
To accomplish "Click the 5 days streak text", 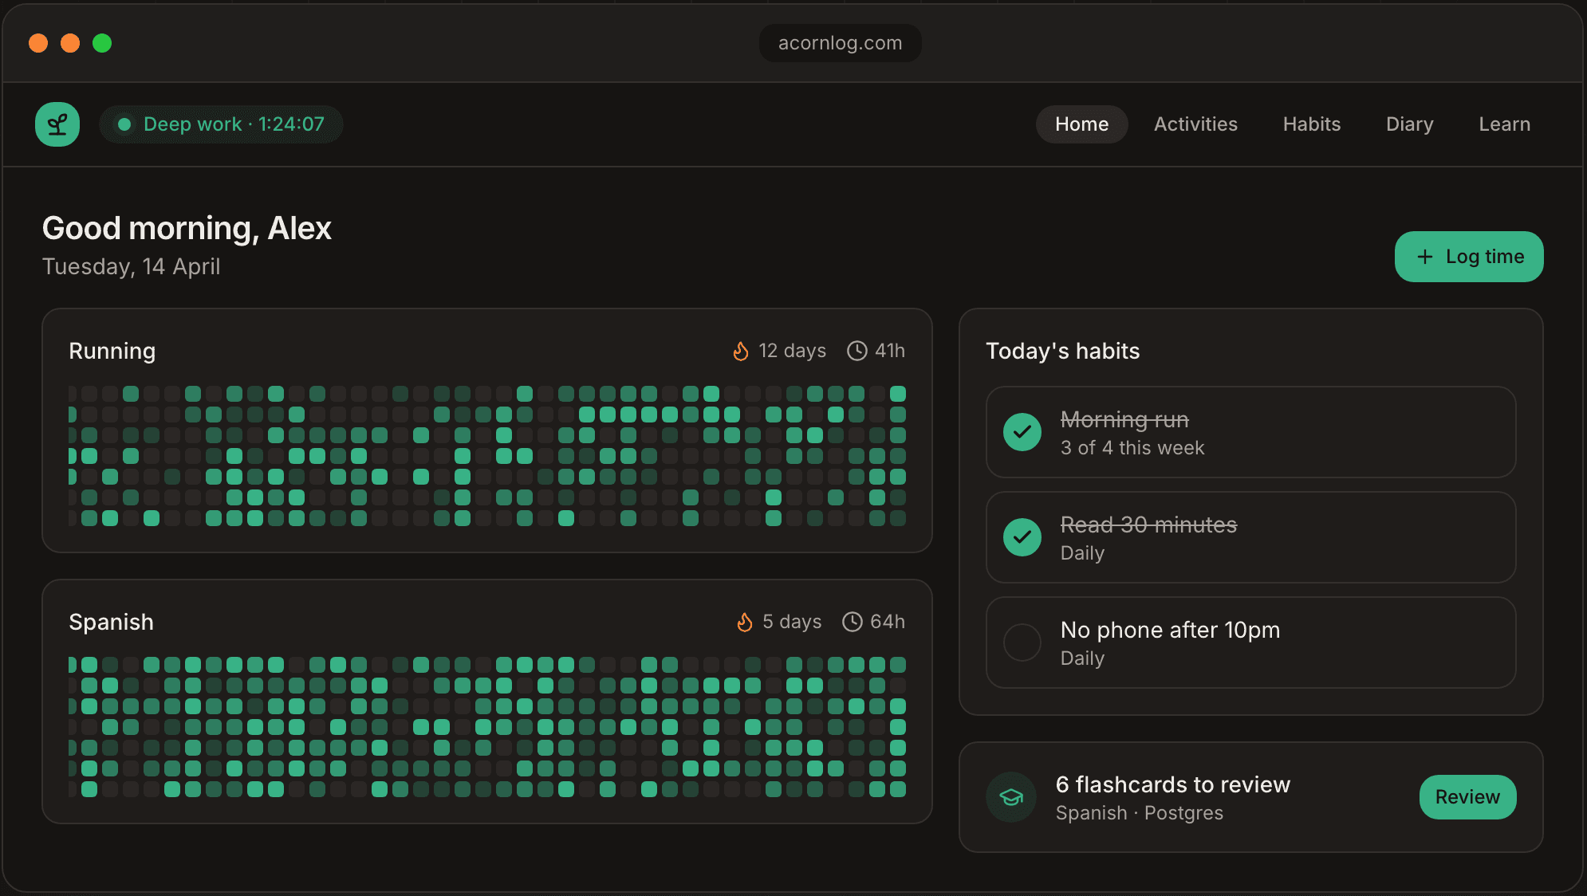I will [792, 622].
